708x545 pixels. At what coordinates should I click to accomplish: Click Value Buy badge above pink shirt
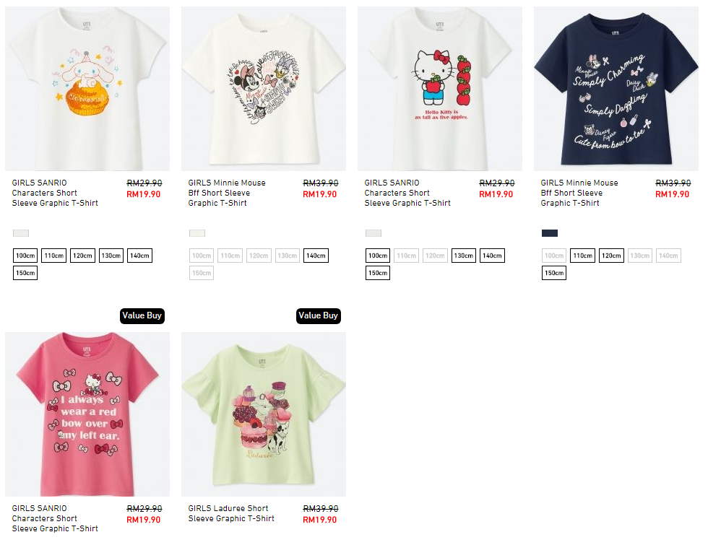(x=142, y=316)
